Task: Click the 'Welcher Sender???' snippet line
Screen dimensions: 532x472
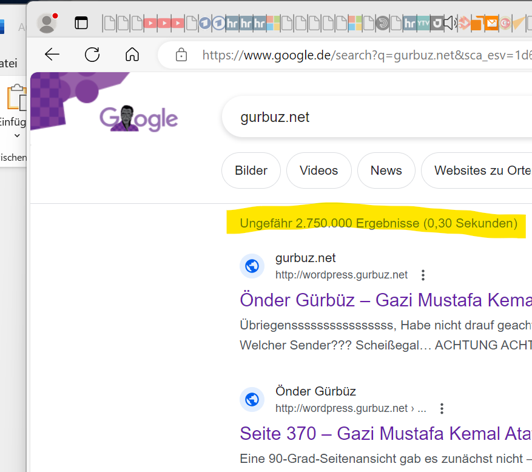Action: click(x=386, y=345)
